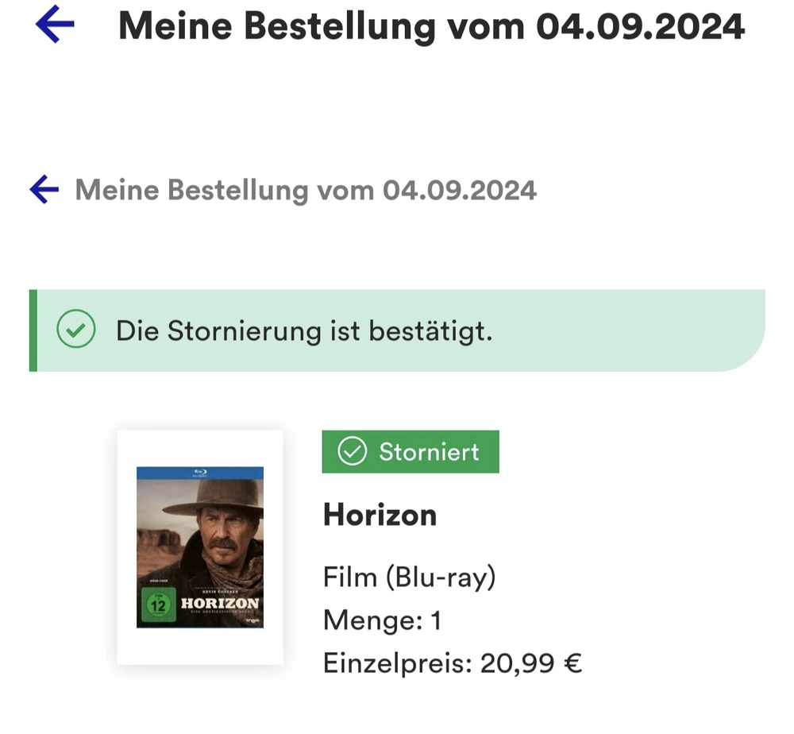The width and height of the screenshot is (794, 734).
Task: Click the bold 'Horizon' product title
Action: tap(380, 515)
